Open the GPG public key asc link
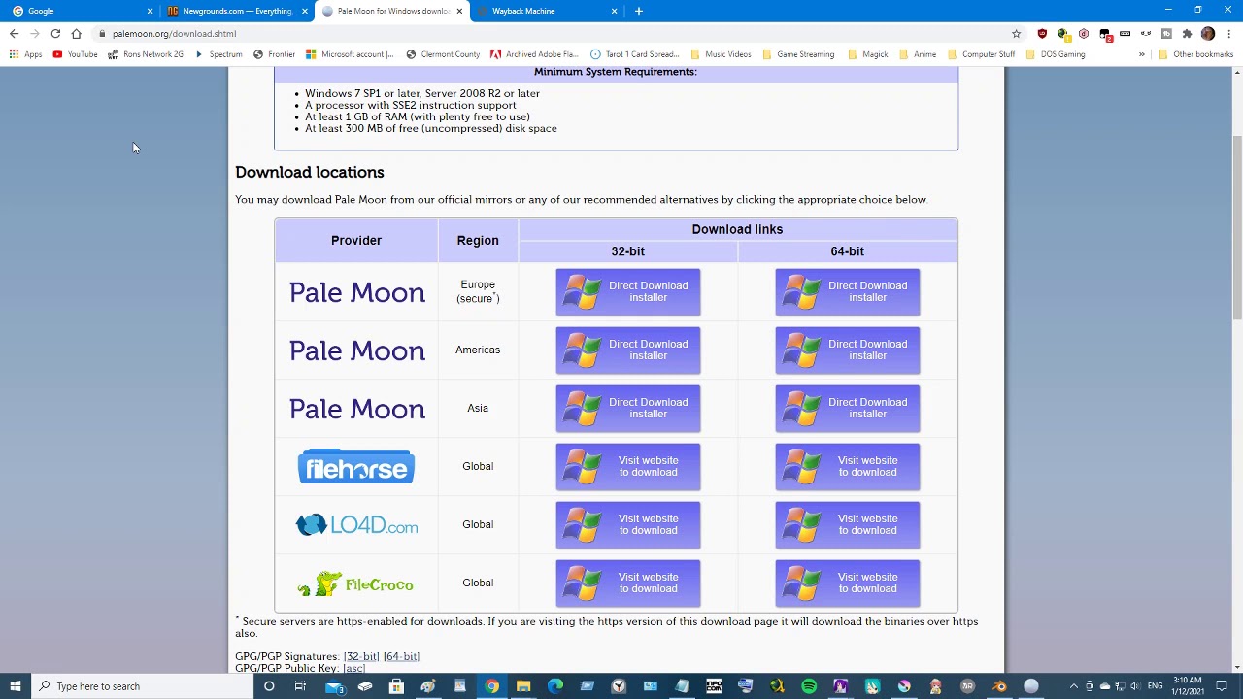The height and width of the screenshot is (699, 1243). (x=353, y=669)
